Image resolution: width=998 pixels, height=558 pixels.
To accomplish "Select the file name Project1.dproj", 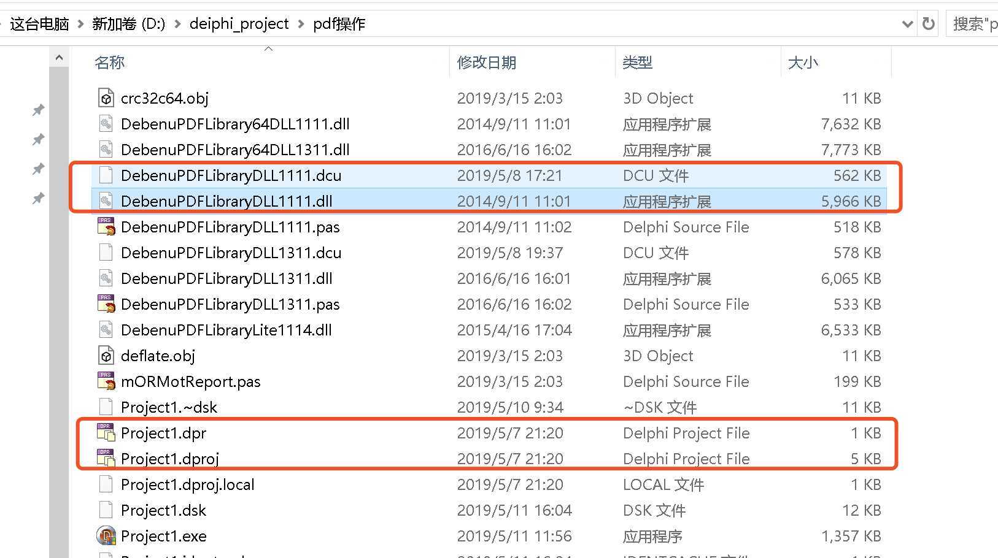I will (170, 459).
